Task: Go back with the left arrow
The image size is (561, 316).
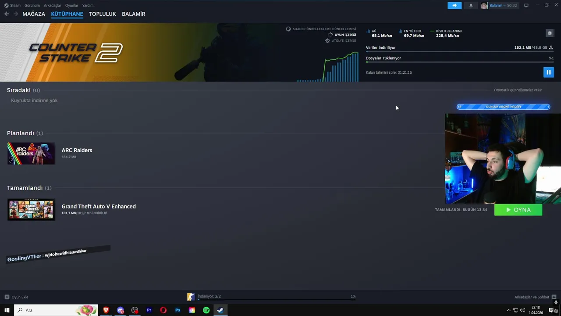Action: click(x=7, y=14)
